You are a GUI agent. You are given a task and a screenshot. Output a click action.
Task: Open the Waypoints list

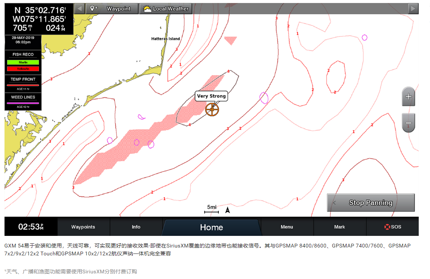coord(83,227)
